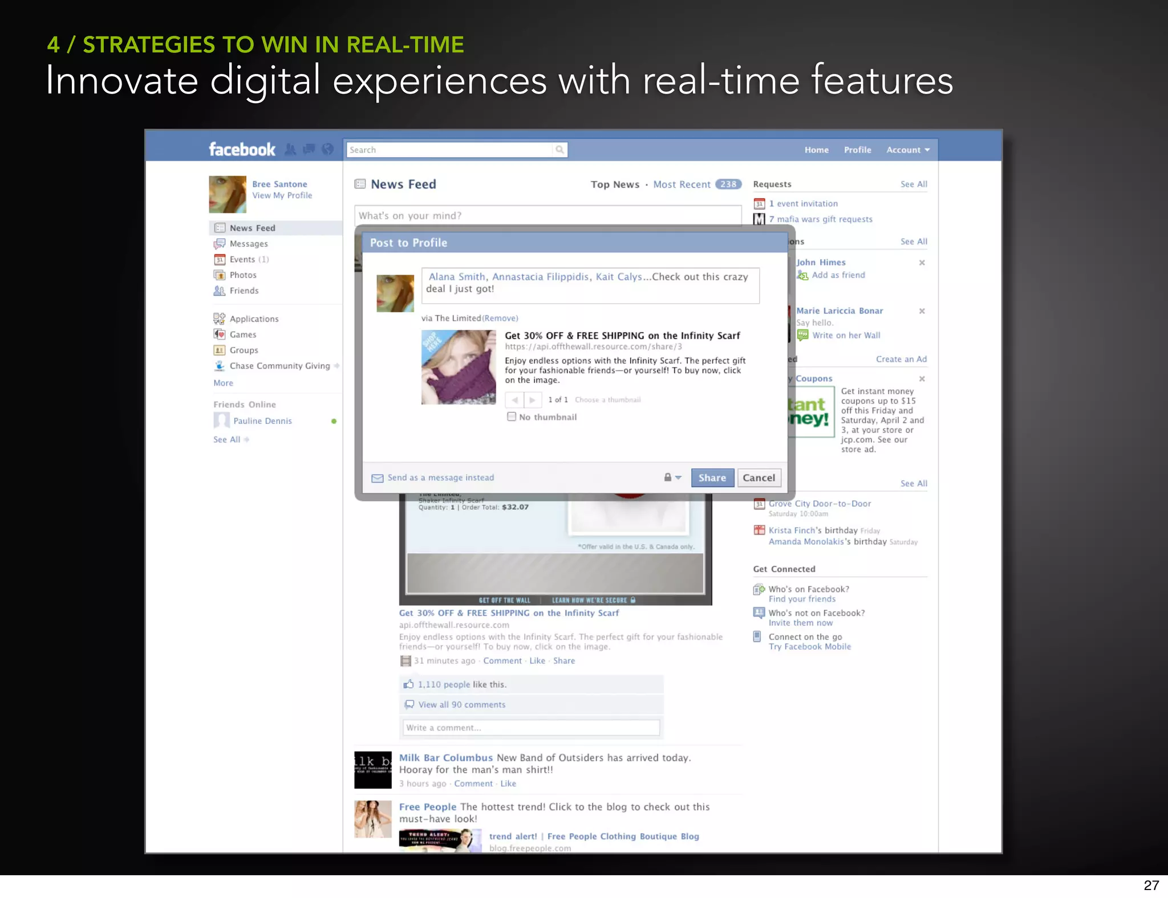Click the Find your friends icon
This screenshot has width=1168, height=898.
(759, 590)
